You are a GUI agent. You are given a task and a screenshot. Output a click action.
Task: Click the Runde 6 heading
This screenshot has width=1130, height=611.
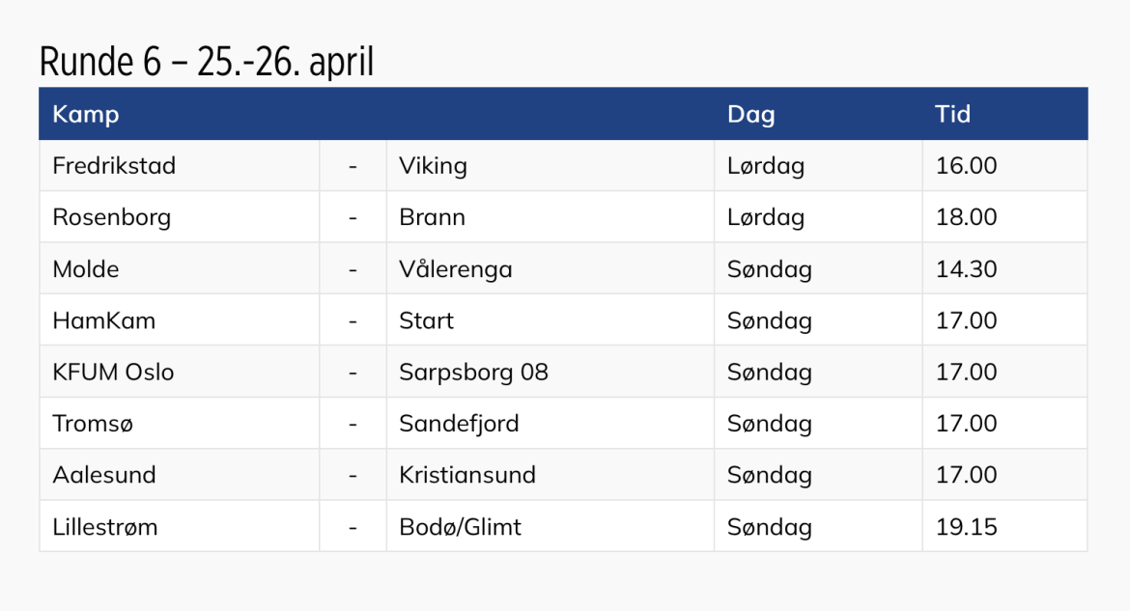point(206,62)
